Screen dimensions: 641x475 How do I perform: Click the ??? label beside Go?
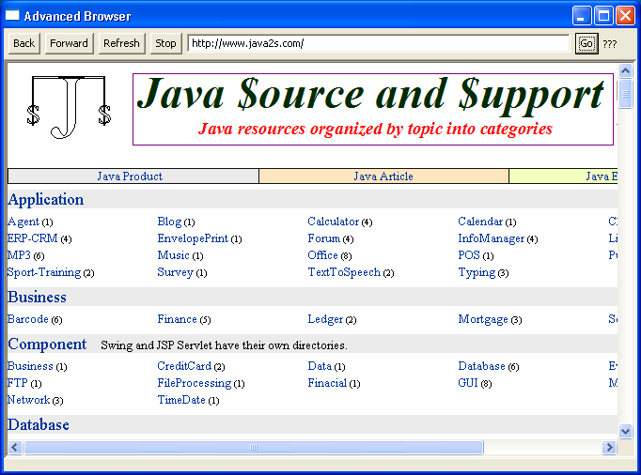pos(610,44)
